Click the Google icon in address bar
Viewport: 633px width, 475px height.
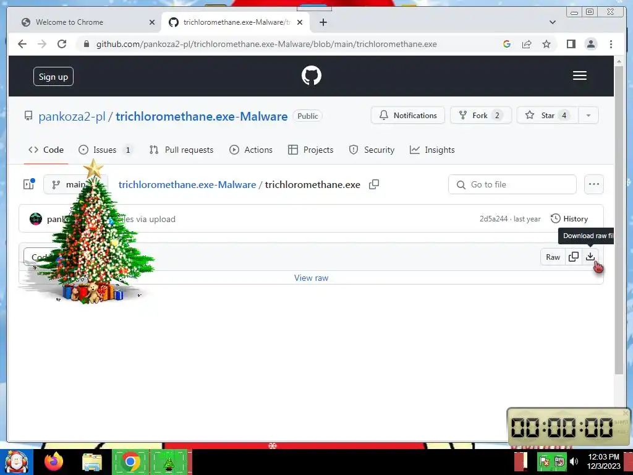[507, 44]
